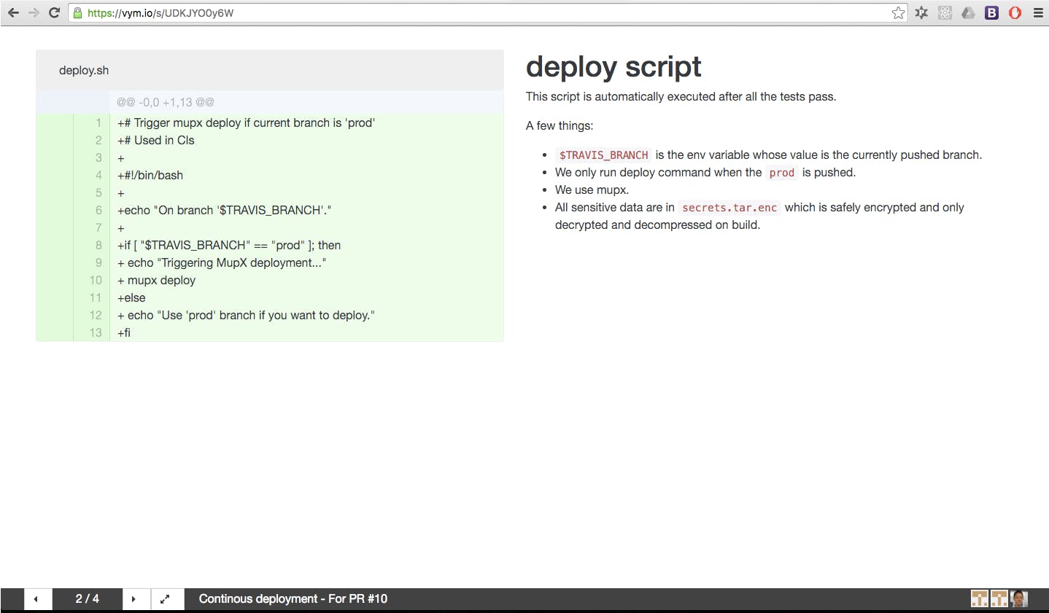The height and width of the screenshot is (613, 1049).
Task: Click the green HTTPS padlock icon
Action: pyautogui.click(x=78, y=12)
